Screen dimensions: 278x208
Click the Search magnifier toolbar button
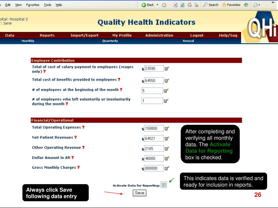(211, 5)
